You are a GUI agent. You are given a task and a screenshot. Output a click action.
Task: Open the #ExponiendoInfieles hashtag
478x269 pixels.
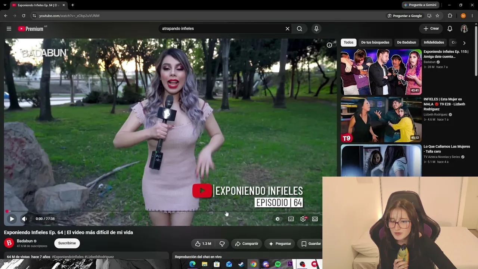(x=68, y=257)
